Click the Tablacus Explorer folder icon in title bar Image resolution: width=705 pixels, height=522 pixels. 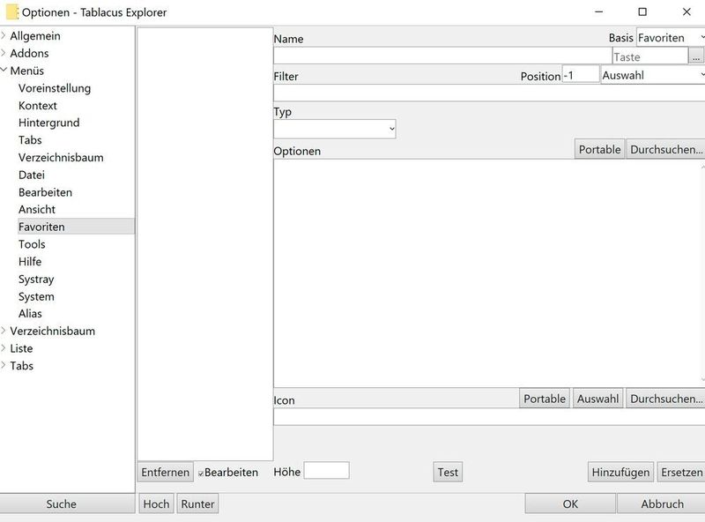point(12,12)
